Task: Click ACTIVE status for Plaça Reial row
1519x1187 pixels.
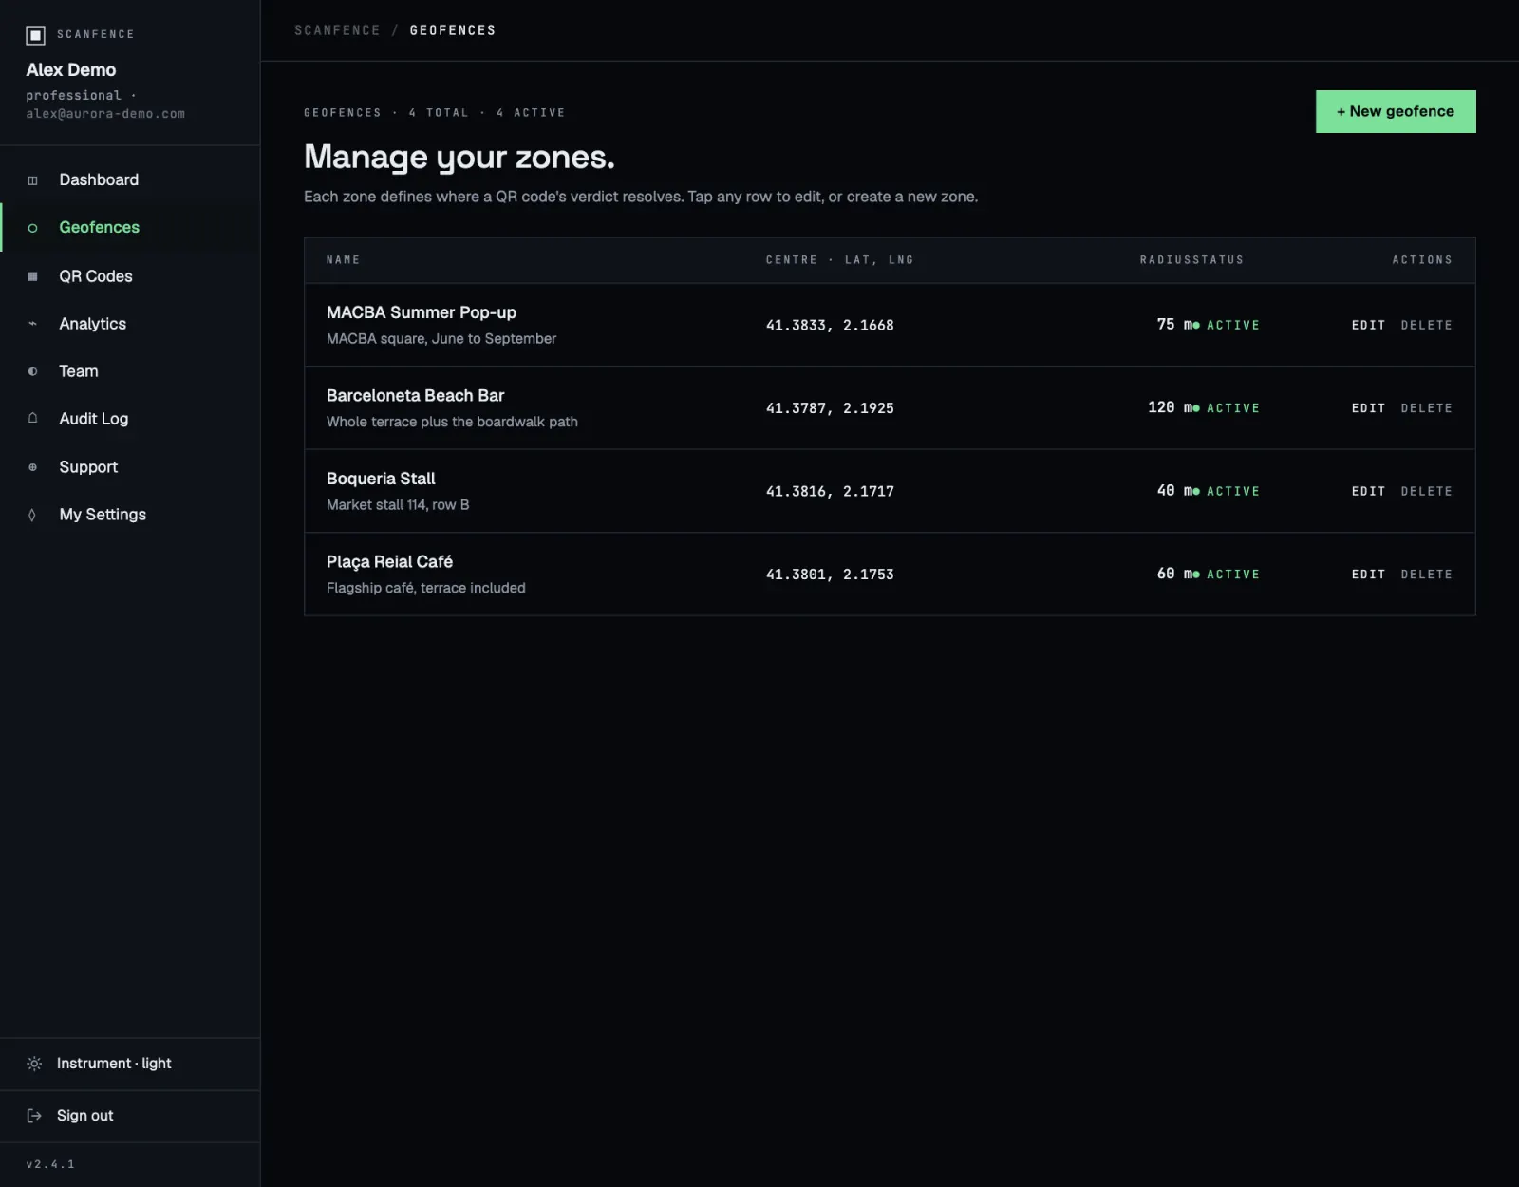Action: [1227, 575]
